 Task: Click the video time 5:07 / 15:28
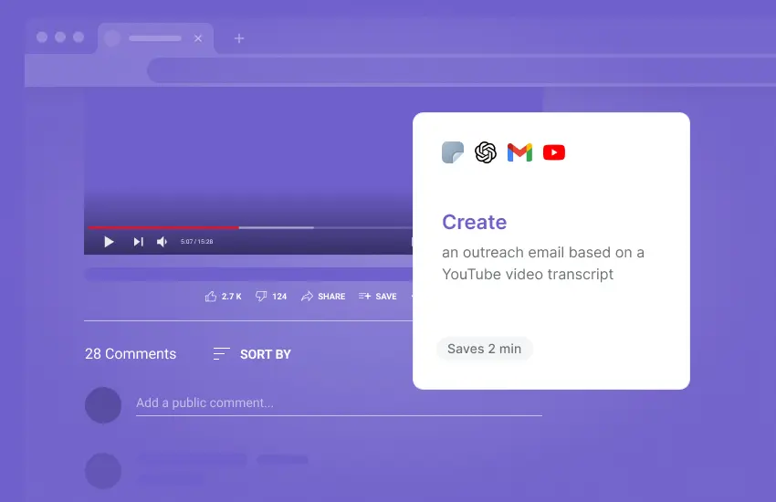[x=196, y=242]
